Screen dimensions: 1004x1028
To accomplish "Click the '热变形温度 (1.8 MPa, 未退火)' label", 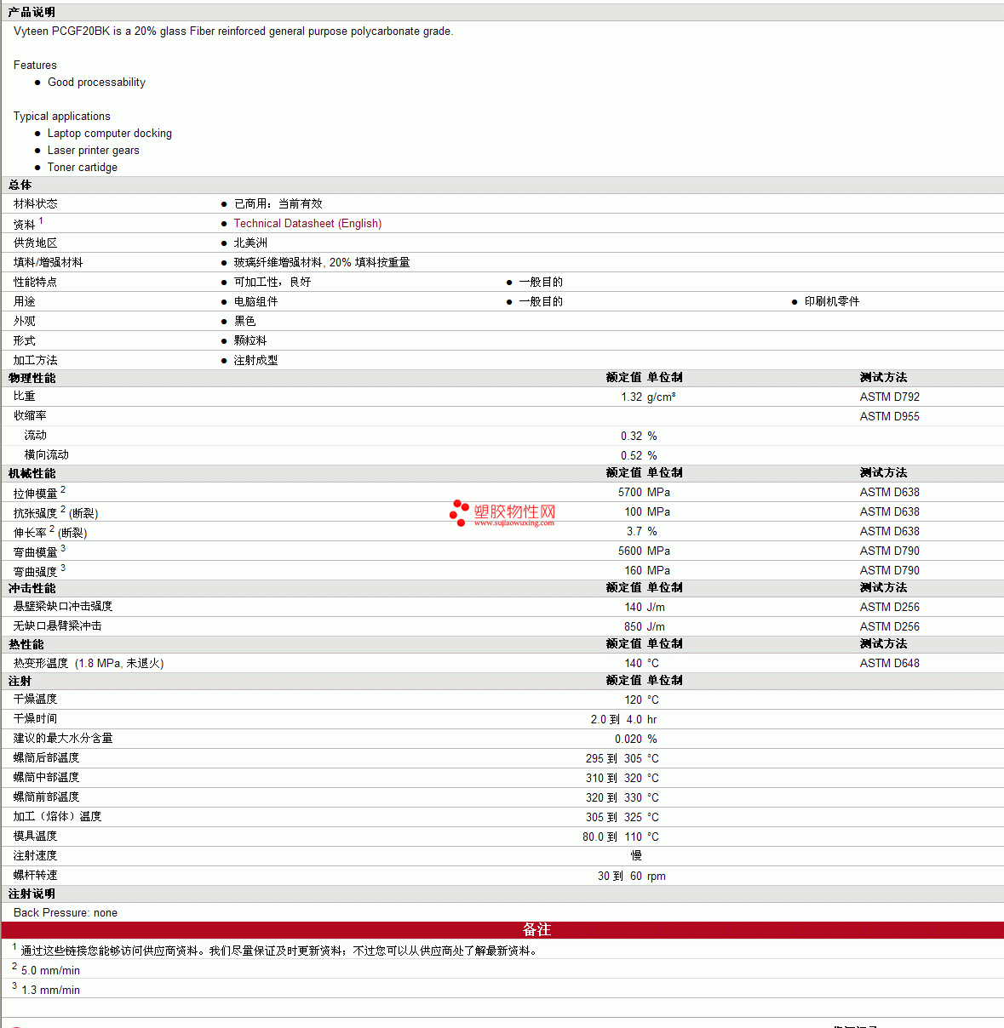I will coord(89,663).
